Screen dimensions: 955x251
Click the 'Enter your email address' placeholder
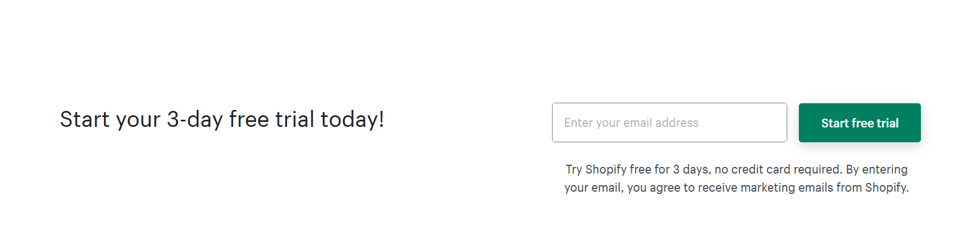tap(631, 123)
